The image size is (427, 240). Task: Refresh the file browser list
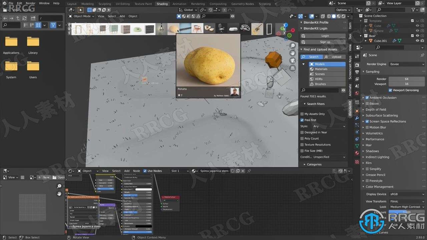pos(24,18)
